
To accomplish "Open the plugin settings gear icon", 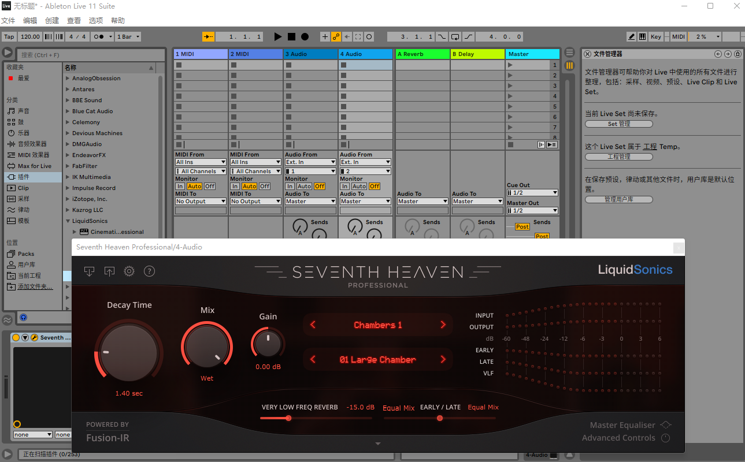I will tap(129, 271).
